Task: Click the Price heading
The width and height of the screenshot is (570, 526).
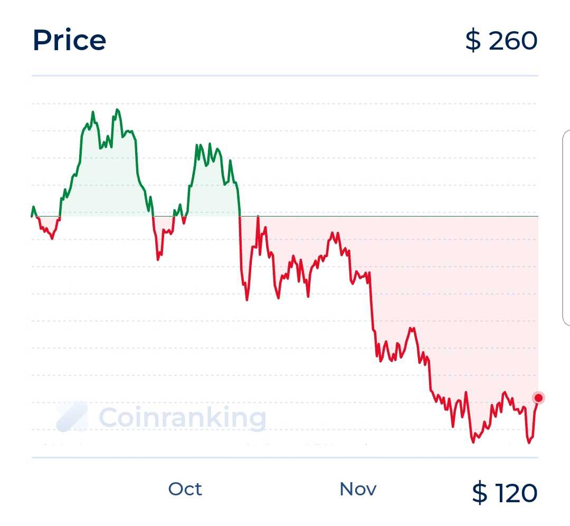Action: point(69,40)
